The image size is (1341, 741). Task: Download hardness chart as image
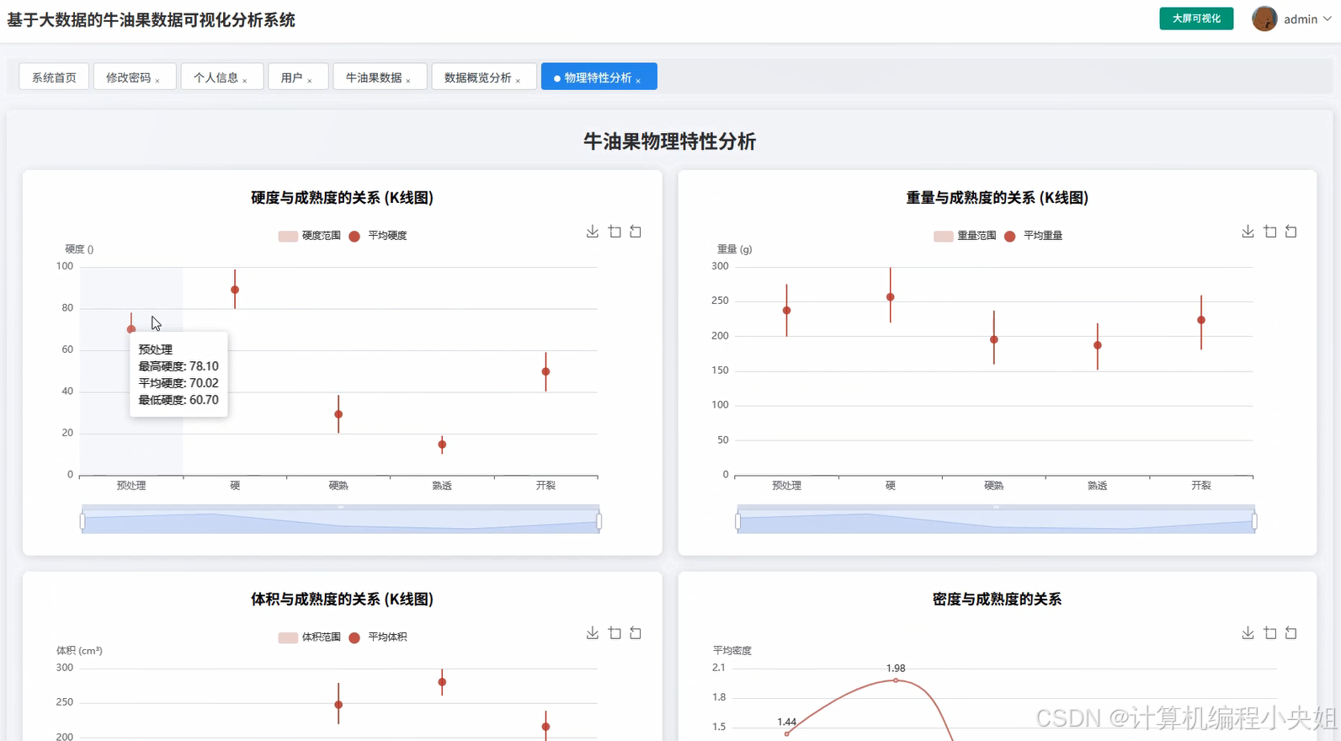click(x=593, y=232)
